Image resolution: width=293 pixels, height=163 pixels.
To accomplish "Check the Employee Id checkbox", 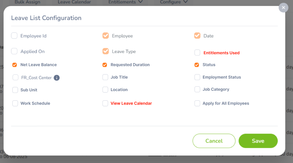I will (x=14, y=35).
